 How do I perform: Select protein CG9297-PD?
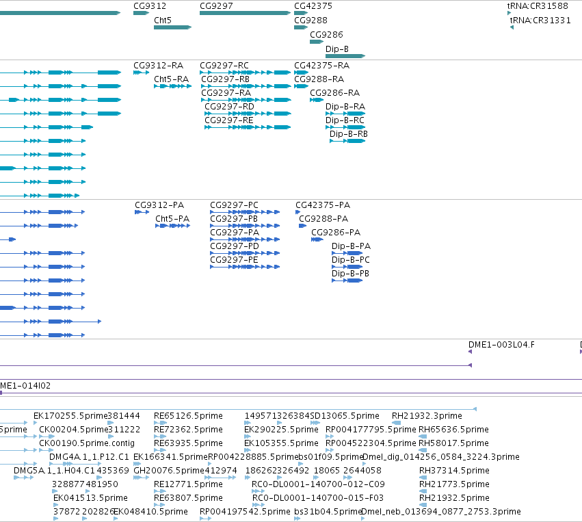click(234, 246)
